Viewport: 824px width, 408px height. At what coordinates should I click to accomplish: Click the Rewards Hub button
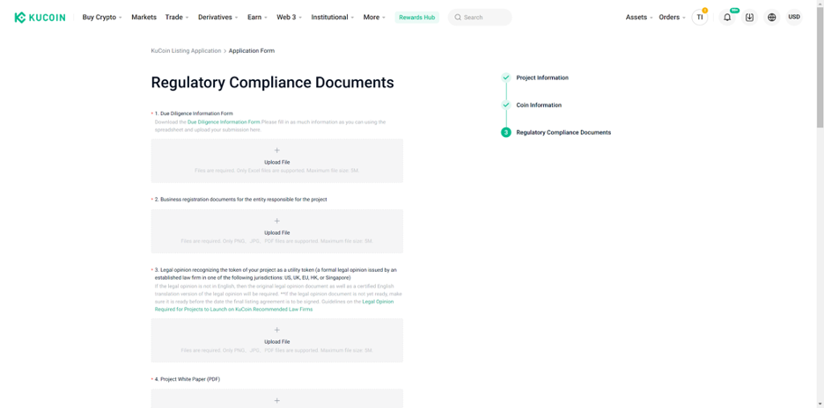coord(416,17)
